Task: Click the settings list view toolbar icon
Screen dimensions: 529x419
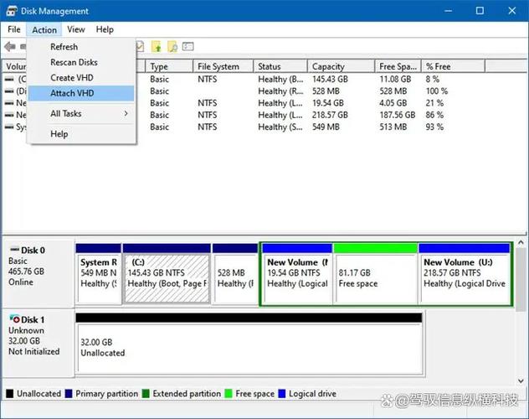Action: (x=188, y=46)
